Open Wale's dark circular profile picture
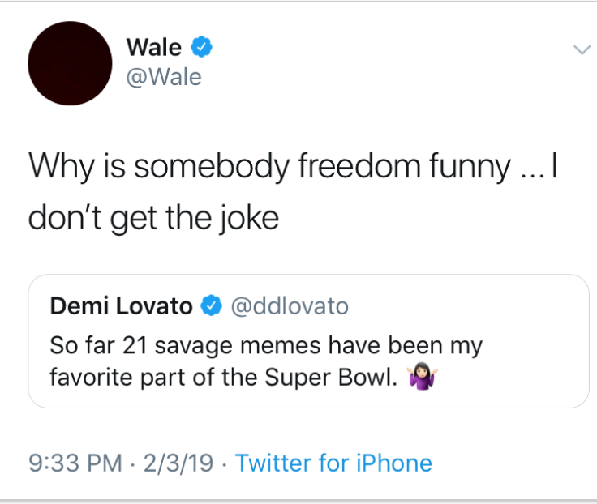The width and height of the screenshot is (597, 504). tap(70, 63)
